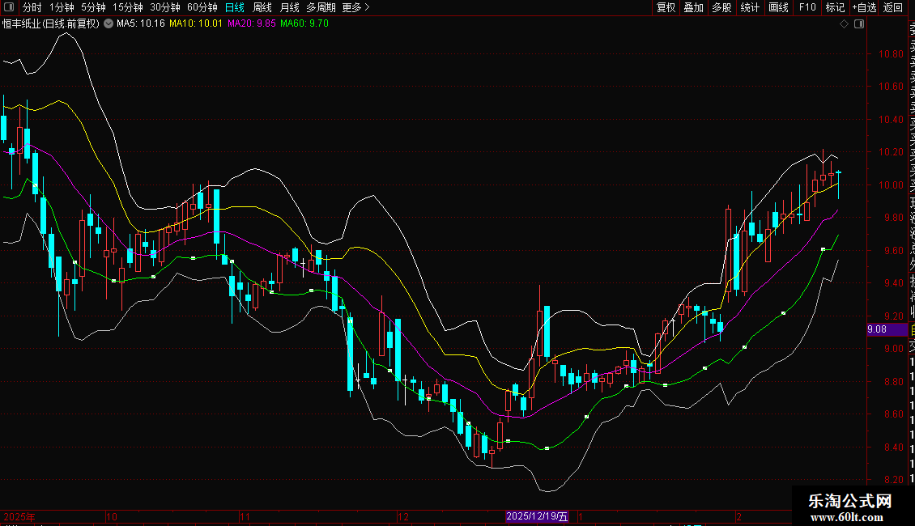Open the 复权 adjustment menu
The image size is (915, 526).
click(x=666, y=7)
